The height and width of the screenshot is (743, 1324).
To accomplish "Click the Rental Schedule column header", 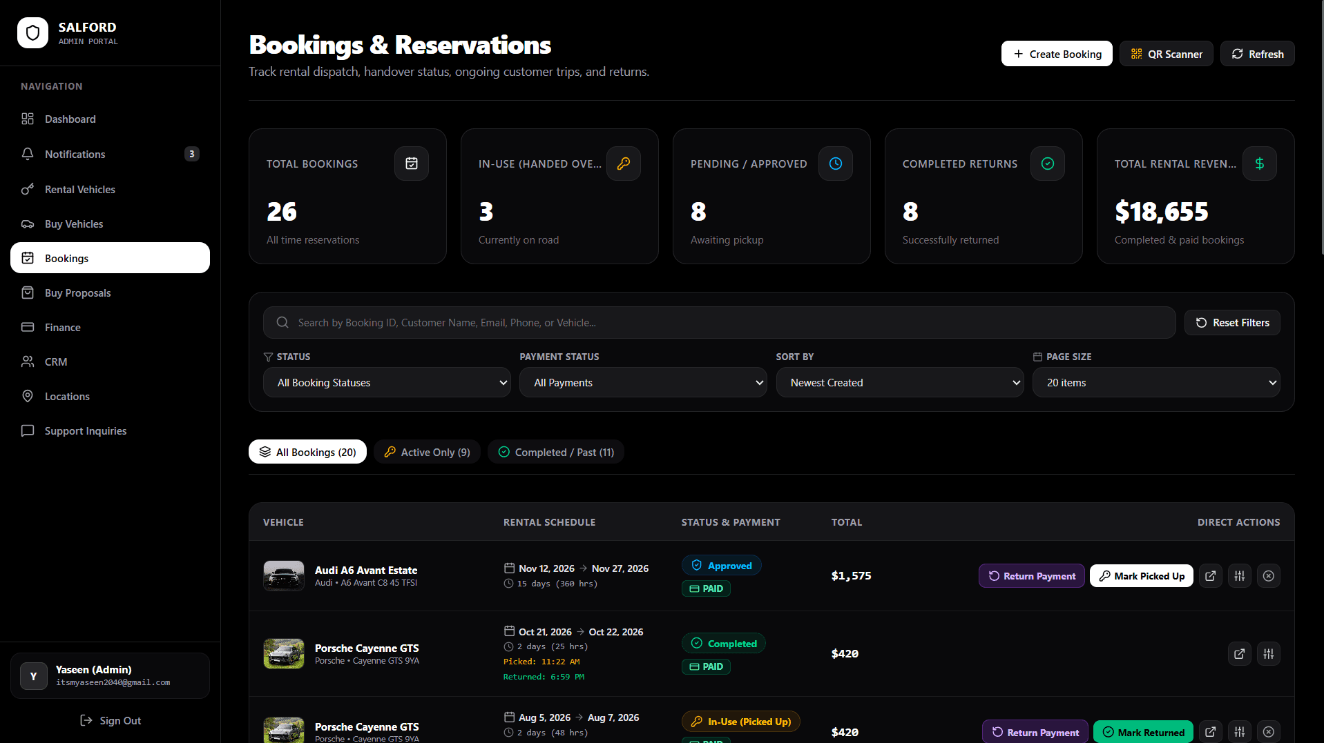I will [x=549, y=522].
